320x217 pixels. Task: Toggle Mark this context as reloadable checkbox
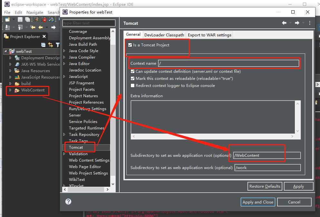[133, 78]
